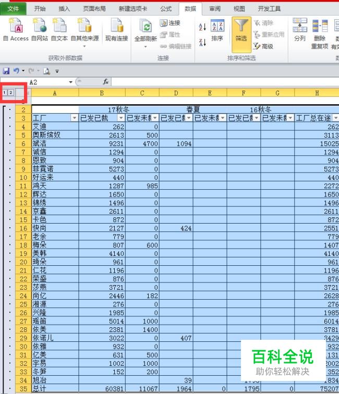Switch to the 公式 Formulas tab
This screenshot has height=394, width=339.
166,9
